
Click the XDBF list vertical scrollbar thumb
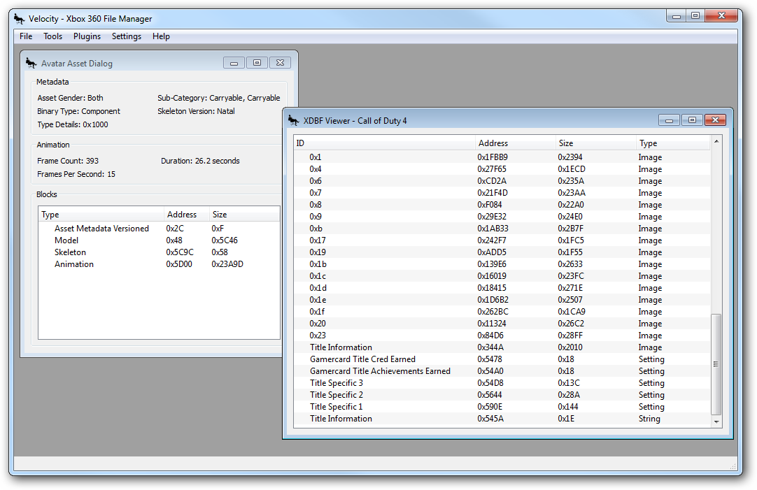pos(716,364)
